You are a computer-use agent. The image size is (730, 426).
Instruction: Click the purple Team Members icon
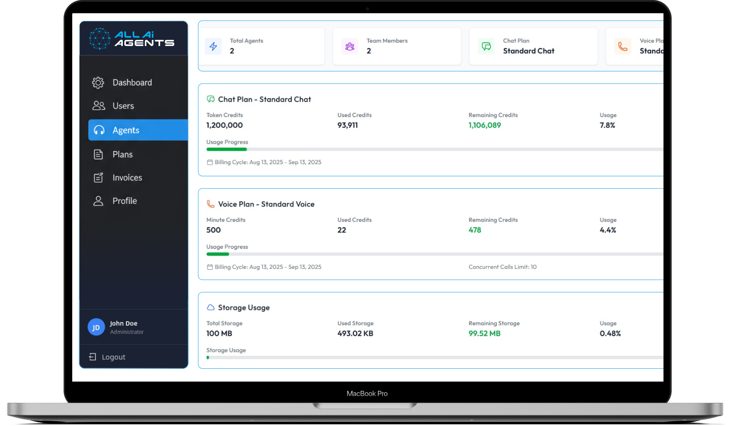[x=349, y=46]
